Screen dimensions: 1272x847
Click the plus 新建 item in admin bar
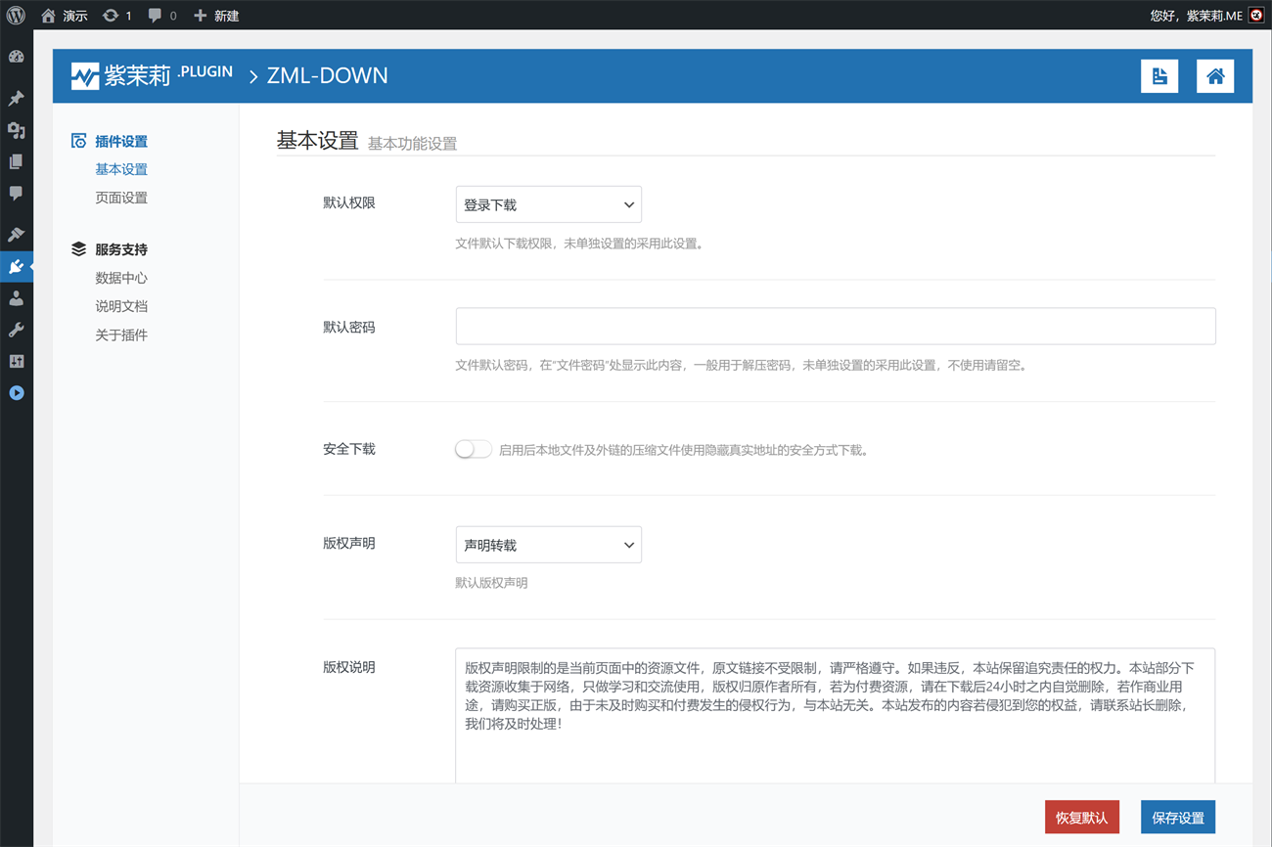click(x=216, y=16)
